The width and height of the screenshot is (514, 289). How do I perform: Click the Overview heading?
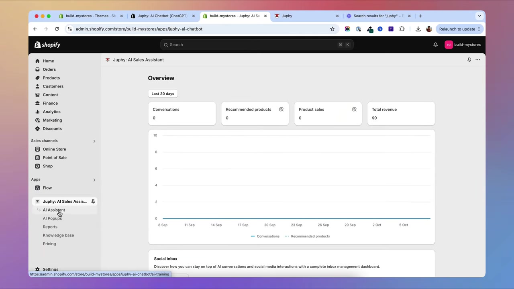(161, 78)
